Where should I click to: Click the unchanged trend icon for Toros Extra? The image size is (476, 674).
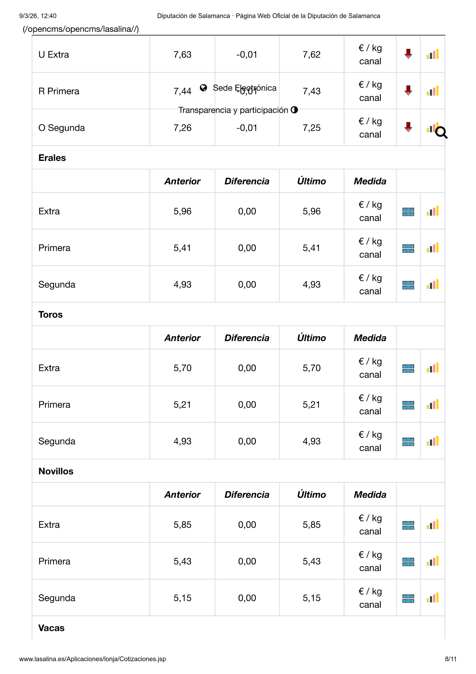coord(408,368)
